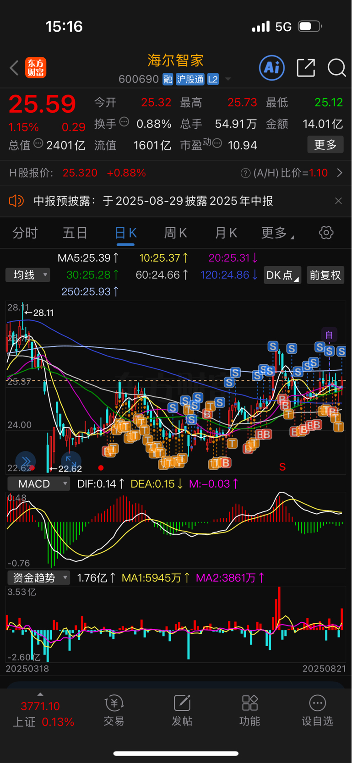
Task: Switch to 周K tab
Action: coord(176,233)
